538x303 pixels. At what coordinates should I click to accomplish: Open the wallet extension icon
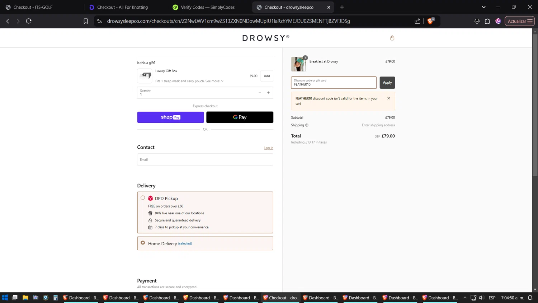(477, 21)
